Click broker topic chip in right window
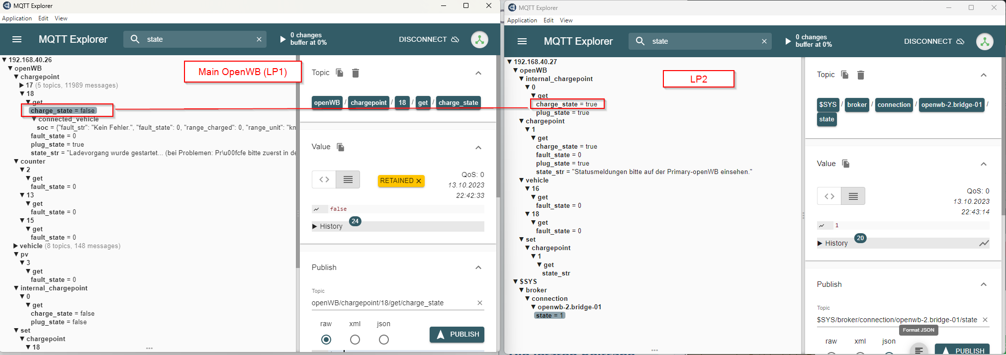This screenshot has height=355, width=1006. pos(857,105)
